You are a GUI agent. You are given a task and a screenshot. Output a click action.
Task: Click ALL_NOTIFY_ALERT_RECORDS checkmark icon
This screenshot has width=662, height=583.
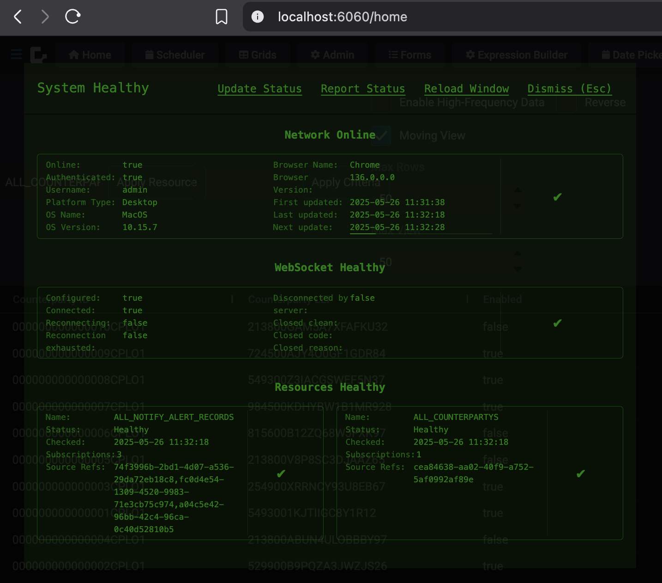click(281, 474)
